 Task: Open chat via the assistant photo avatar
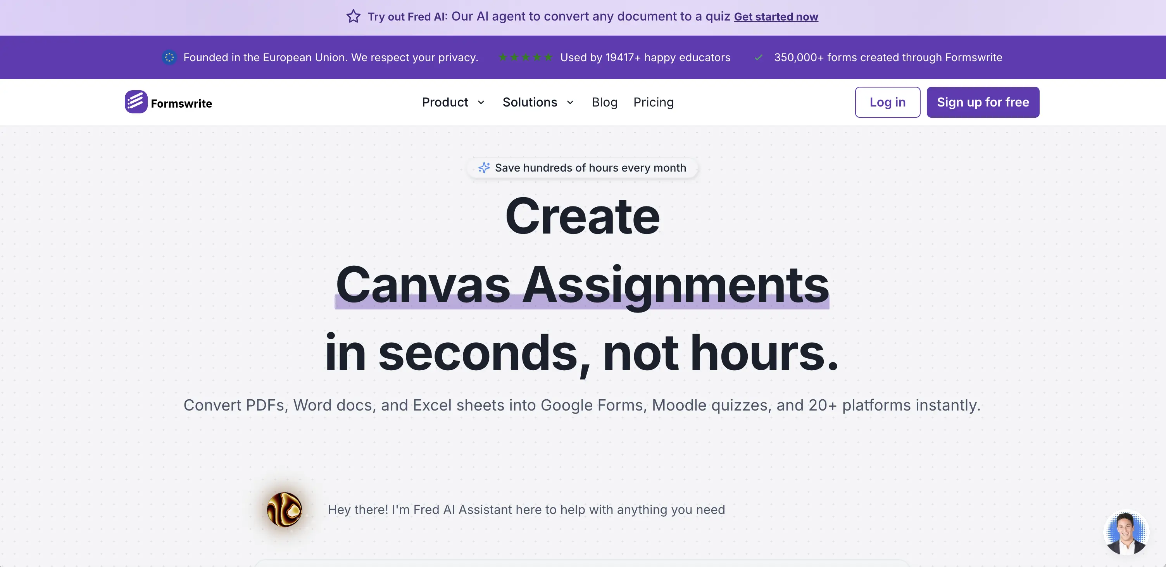1127,533
